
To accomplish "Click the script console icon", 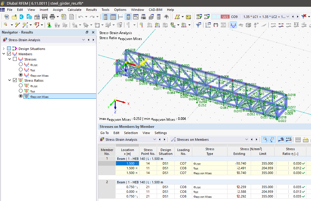I will pyautogui.click(x=136, y=17).
